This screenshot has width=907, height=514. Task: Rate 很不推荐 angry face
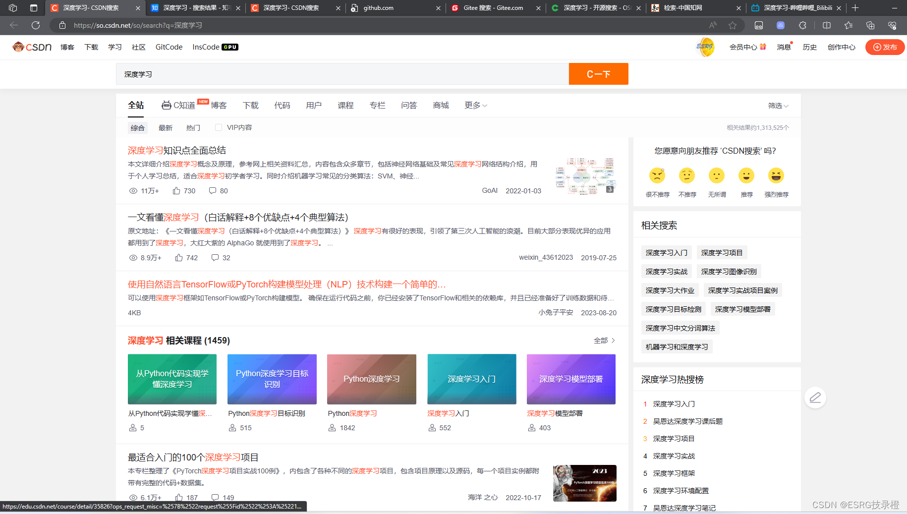point(657,175)
